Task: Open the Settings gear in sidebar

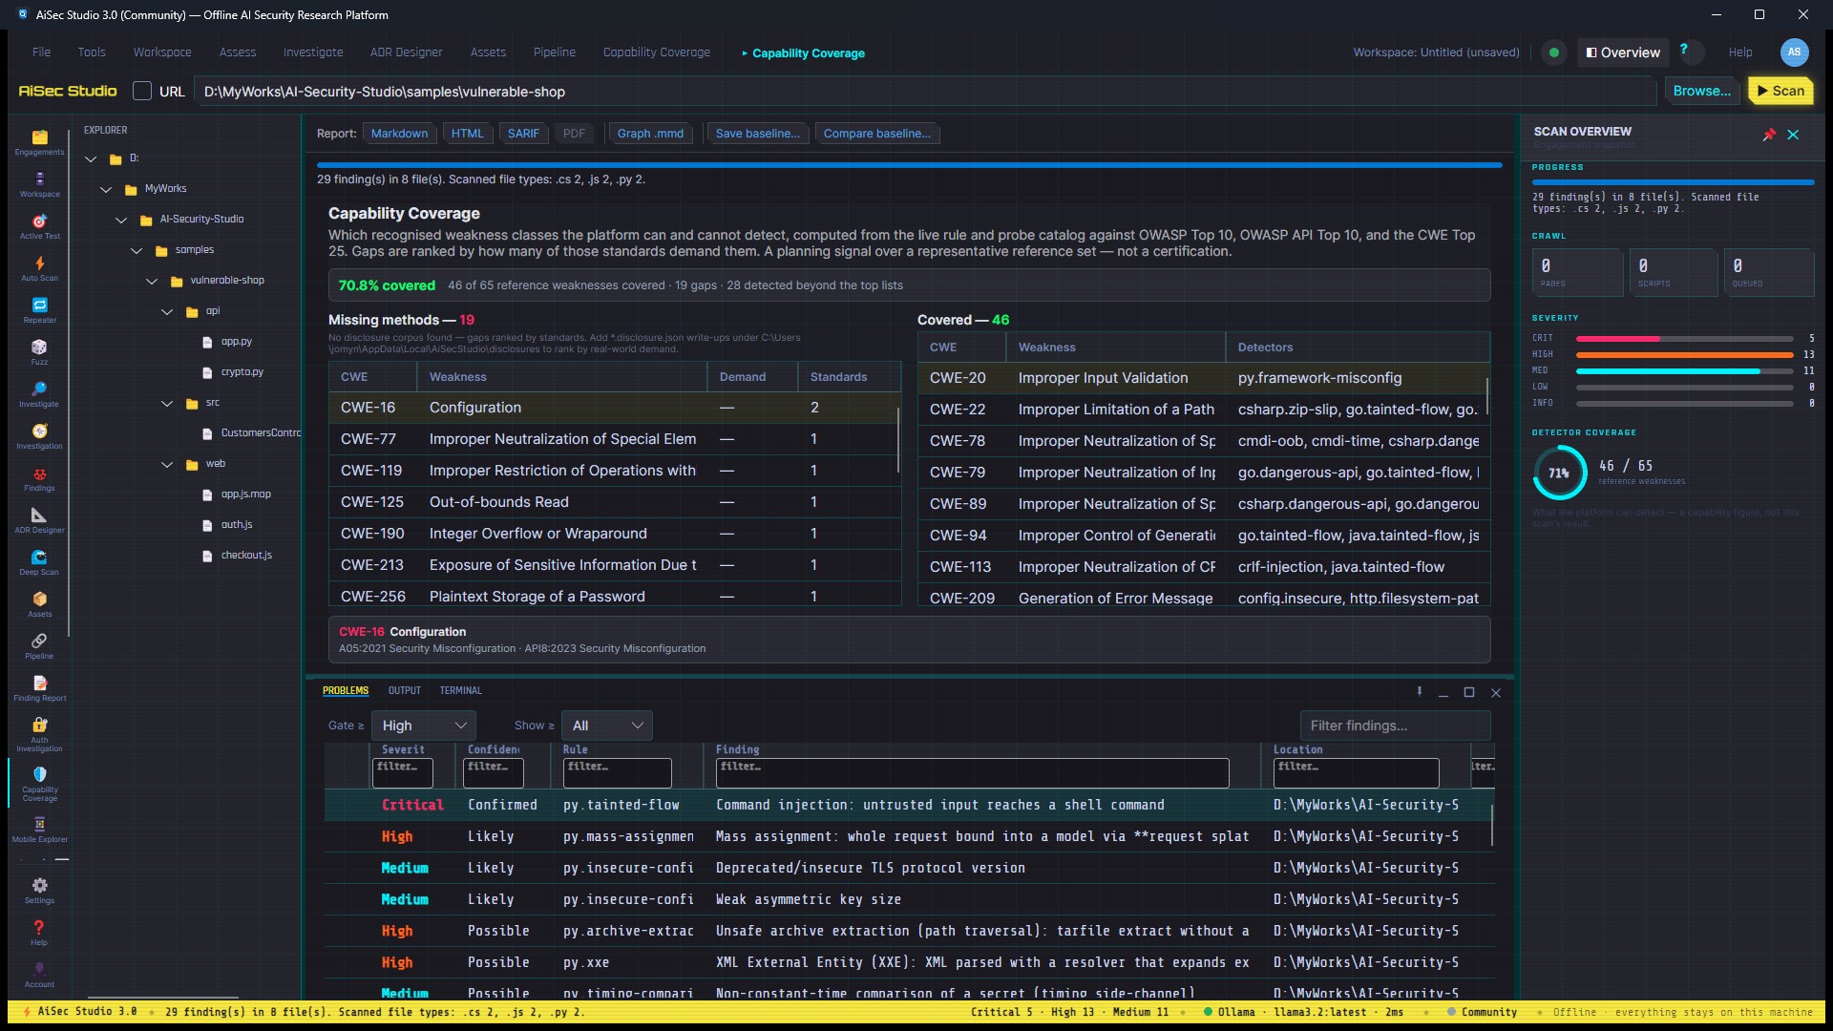Action: 39,891
